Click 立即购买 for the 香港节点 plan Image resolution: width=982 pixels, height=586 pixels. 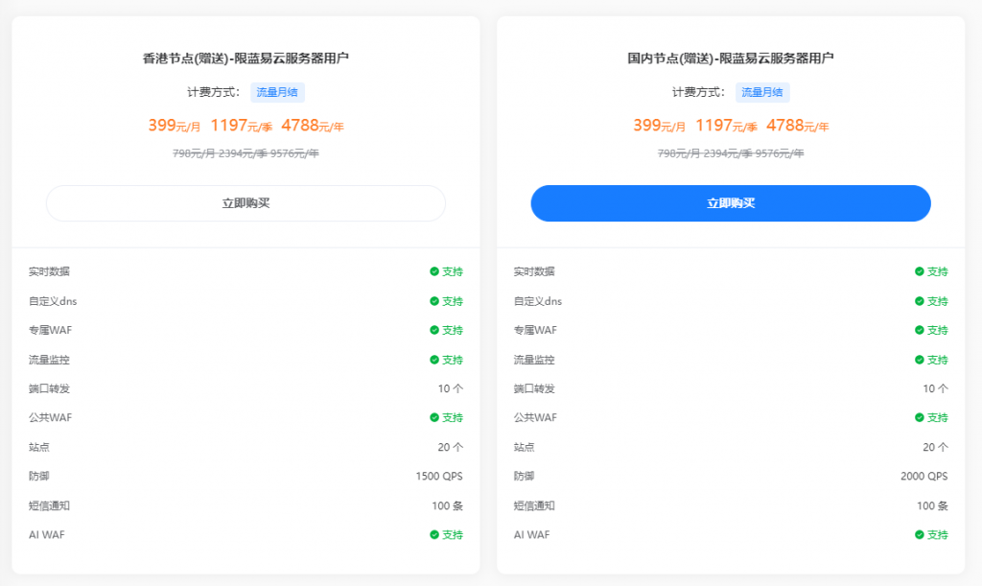click(x=245, y=203)
